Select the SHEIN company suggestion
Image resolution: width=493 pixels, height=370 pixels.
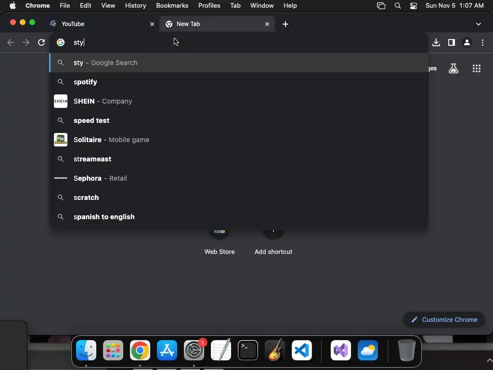tap(239, 101)
